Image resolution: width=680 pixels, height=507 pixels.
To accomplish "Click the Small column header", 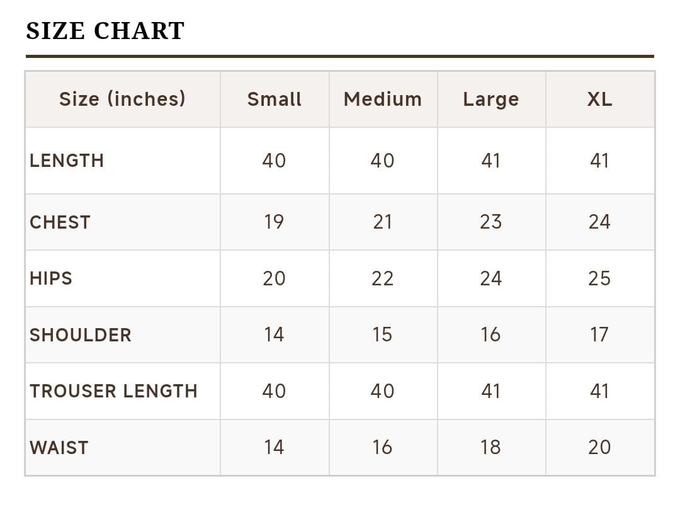I will point(274,99).
